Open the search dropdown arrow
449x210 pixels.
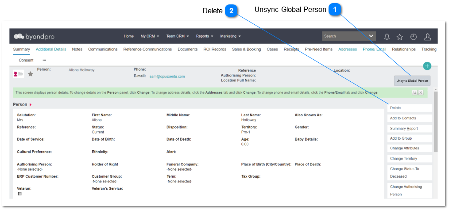pyautogui.click(x=372, y=36)
